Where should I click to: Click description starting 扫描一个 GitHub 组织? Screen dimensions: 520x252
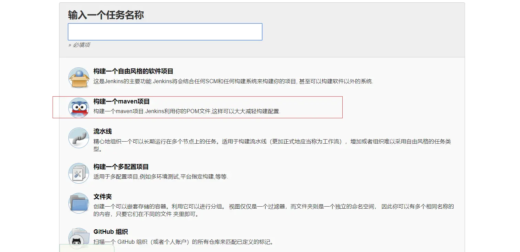tap(184, 242)
